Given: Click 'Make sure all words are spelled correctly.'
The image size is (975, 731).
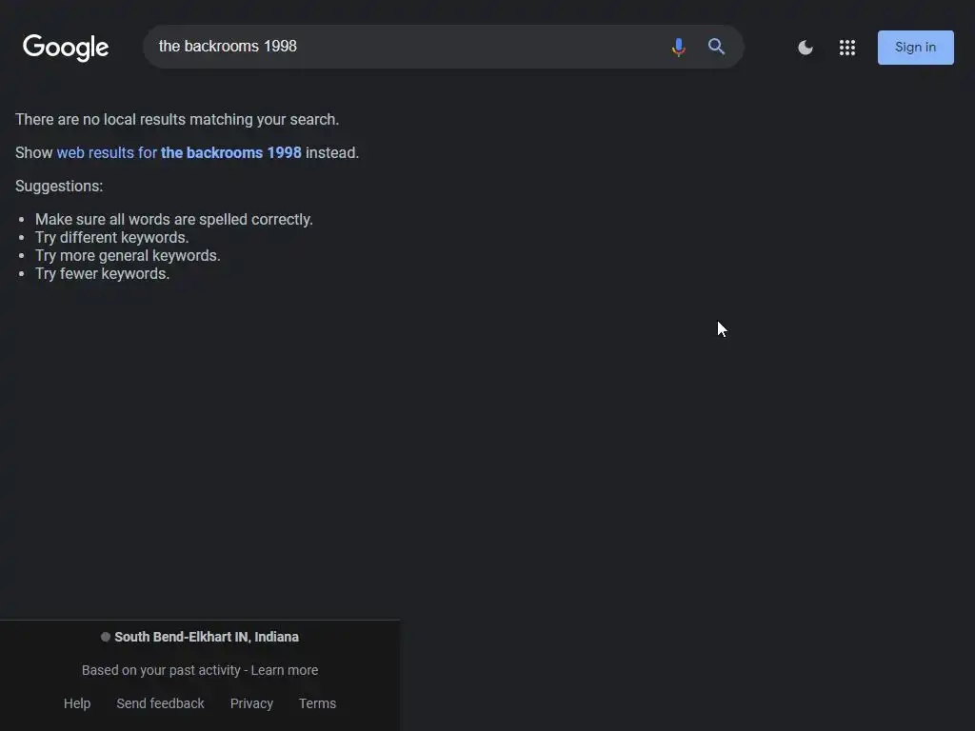Looking at the screenshot, I should (x=174, y=220).
